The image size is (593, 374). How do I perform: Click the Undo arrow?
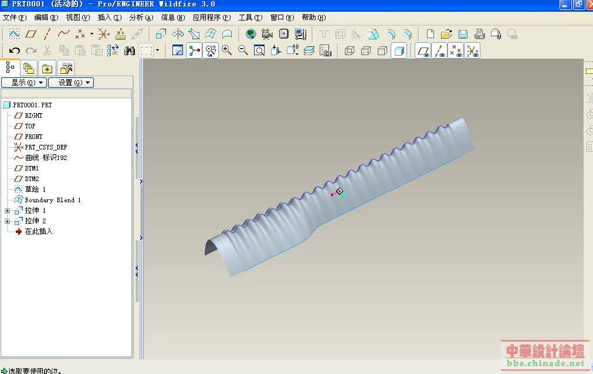click(15, 50)
